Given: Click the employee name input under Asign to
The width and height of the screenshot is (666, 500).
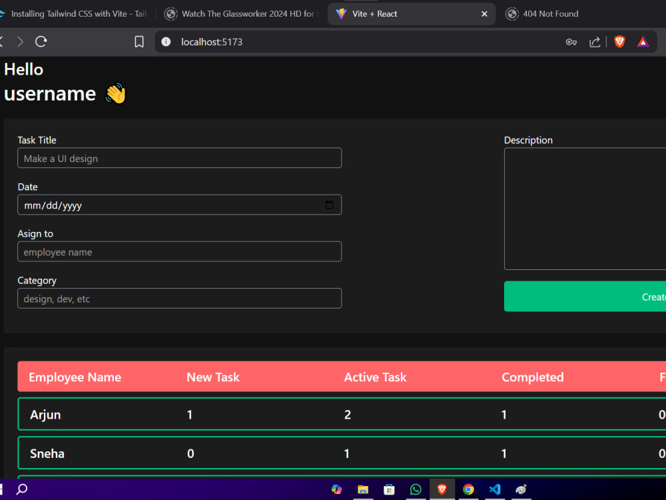Looking at the screenshot, I should 179,251.
